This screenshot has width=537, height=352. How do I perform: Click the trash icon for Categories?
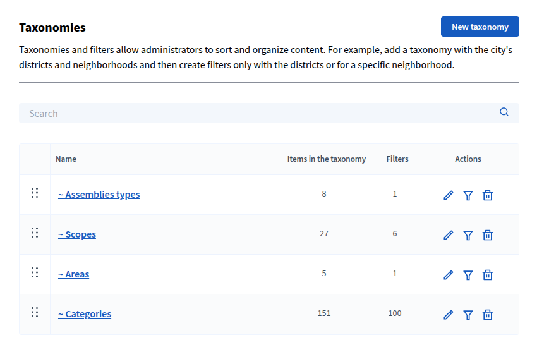488,315
